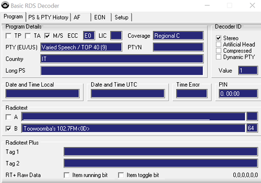The height and width of the screenshot is (183, 261).
Task: Click the Date and Time Local field
Action: point(42,94)
